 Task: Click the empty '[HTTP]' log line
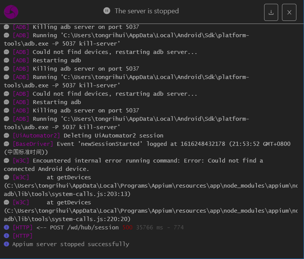(x=18, y=235)
